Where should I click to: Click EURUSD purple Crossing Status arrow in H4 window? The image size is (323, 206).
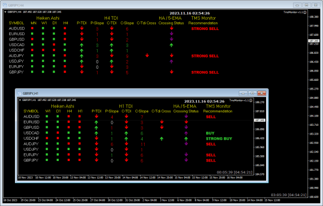click(x=172, y=34)
